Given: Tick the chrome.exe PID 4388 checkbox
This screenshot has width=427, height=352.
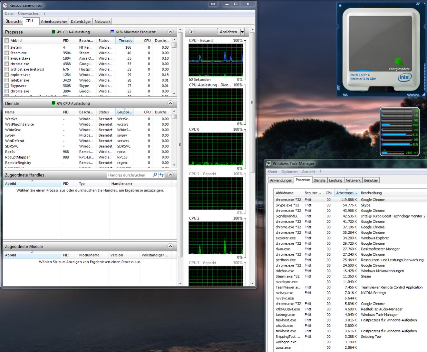Looking at the screenshot, I should (7, 64).
